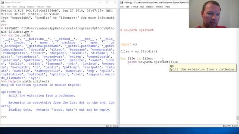Open Shell menu in Python Shell window
Viewport: 239px width, 134px height.
[x=15, y=7]
